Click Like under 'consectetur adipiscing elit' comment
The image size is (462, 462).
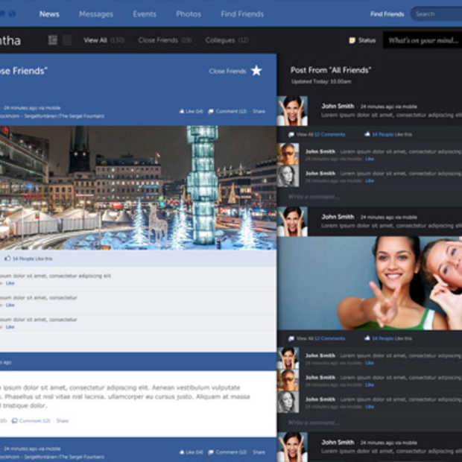[10, 283]
